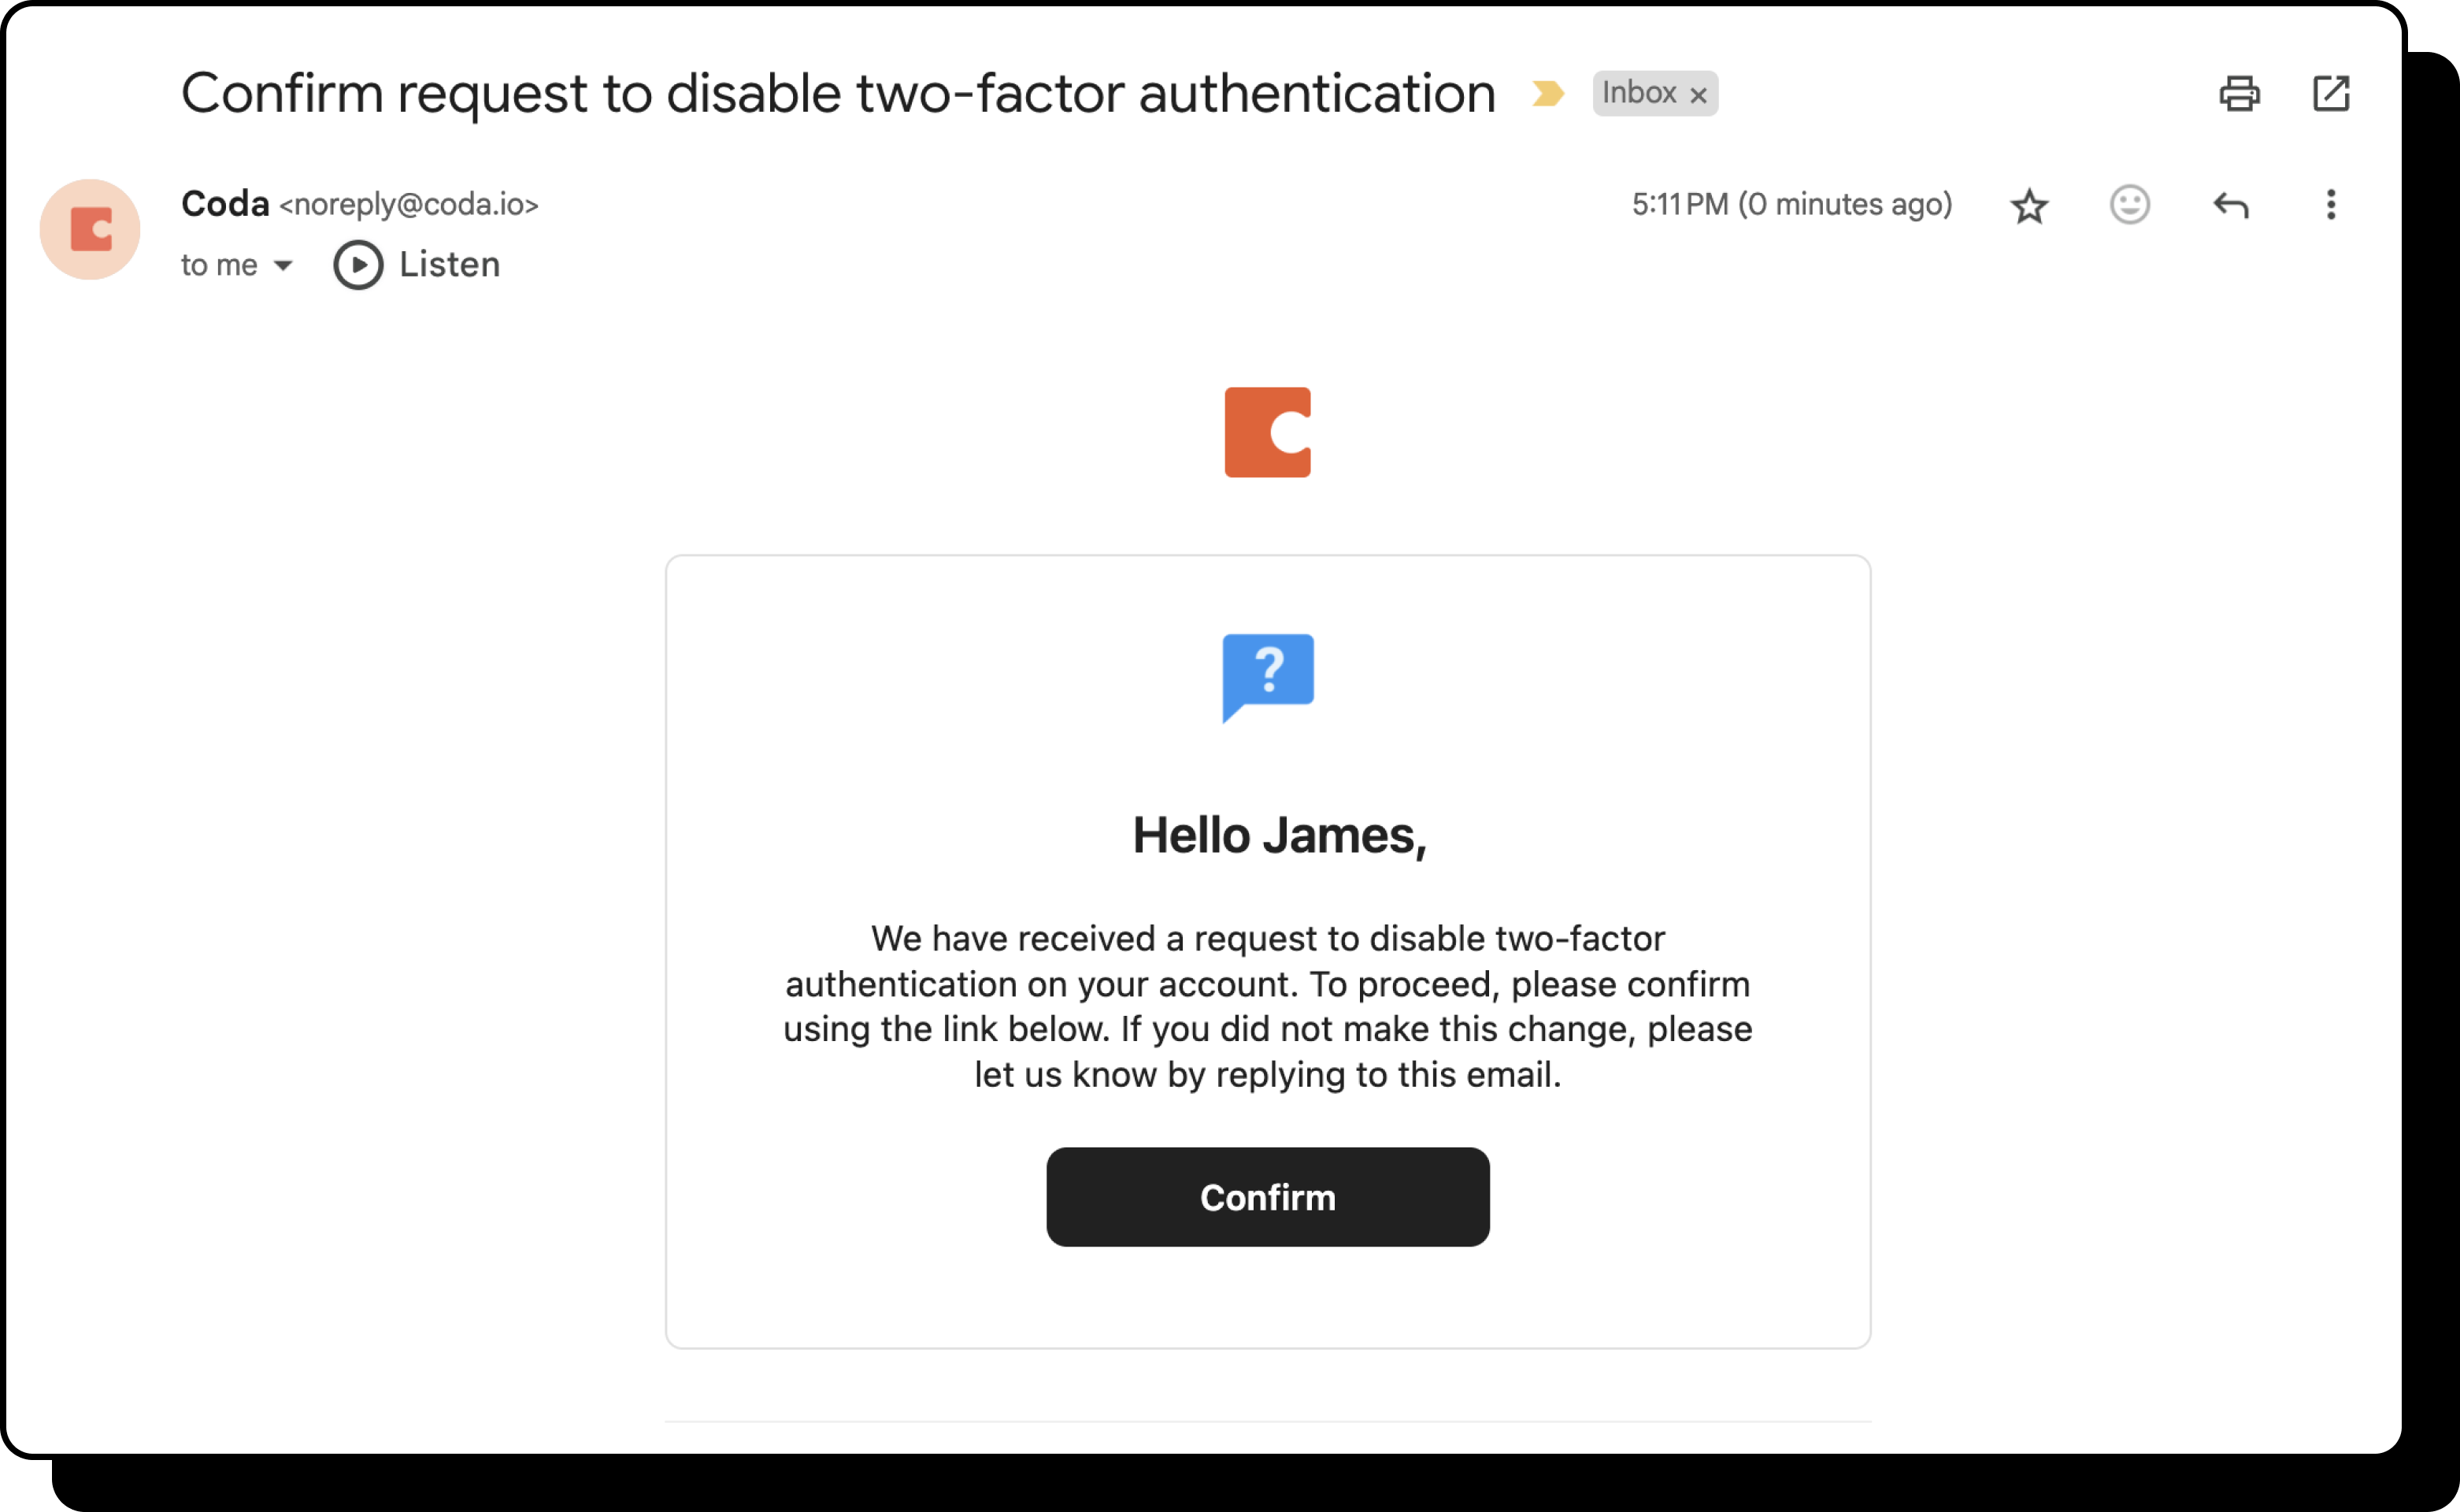The height and width of the screenshot is (1512, 2460).
Task: Remove the Inbox label with the x
Action: point(1698,95)
